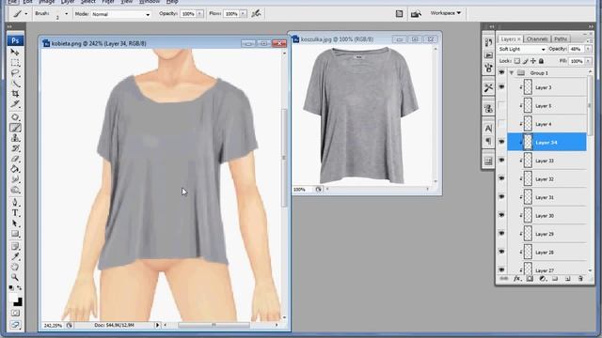Select the Layers tab

511,39
